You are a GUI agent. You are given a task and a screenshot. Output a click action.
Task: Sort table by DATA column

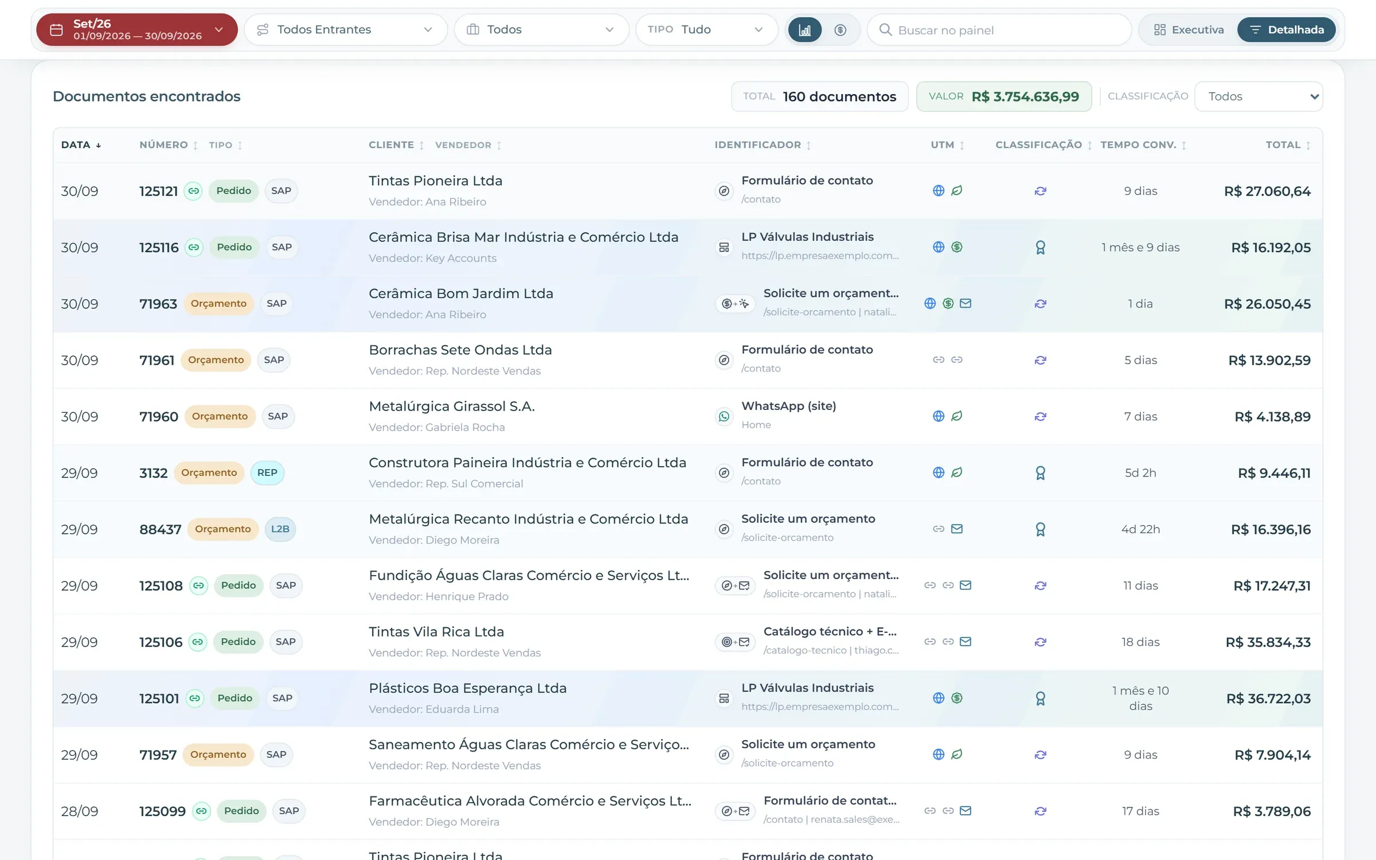pos(81,145)
